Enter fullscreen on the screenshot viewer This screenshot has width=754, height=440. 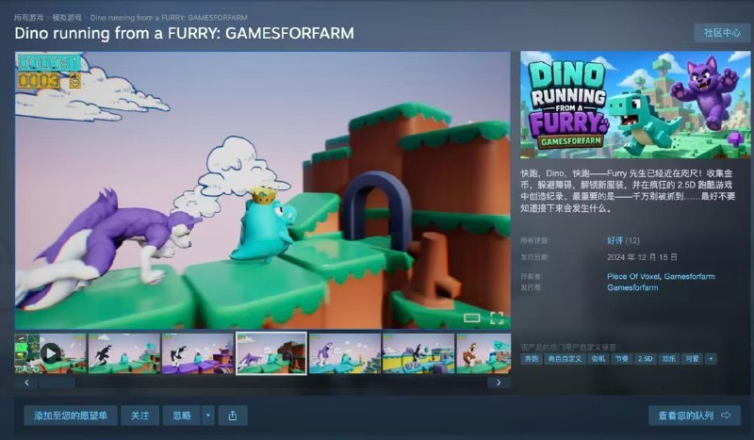497,318
